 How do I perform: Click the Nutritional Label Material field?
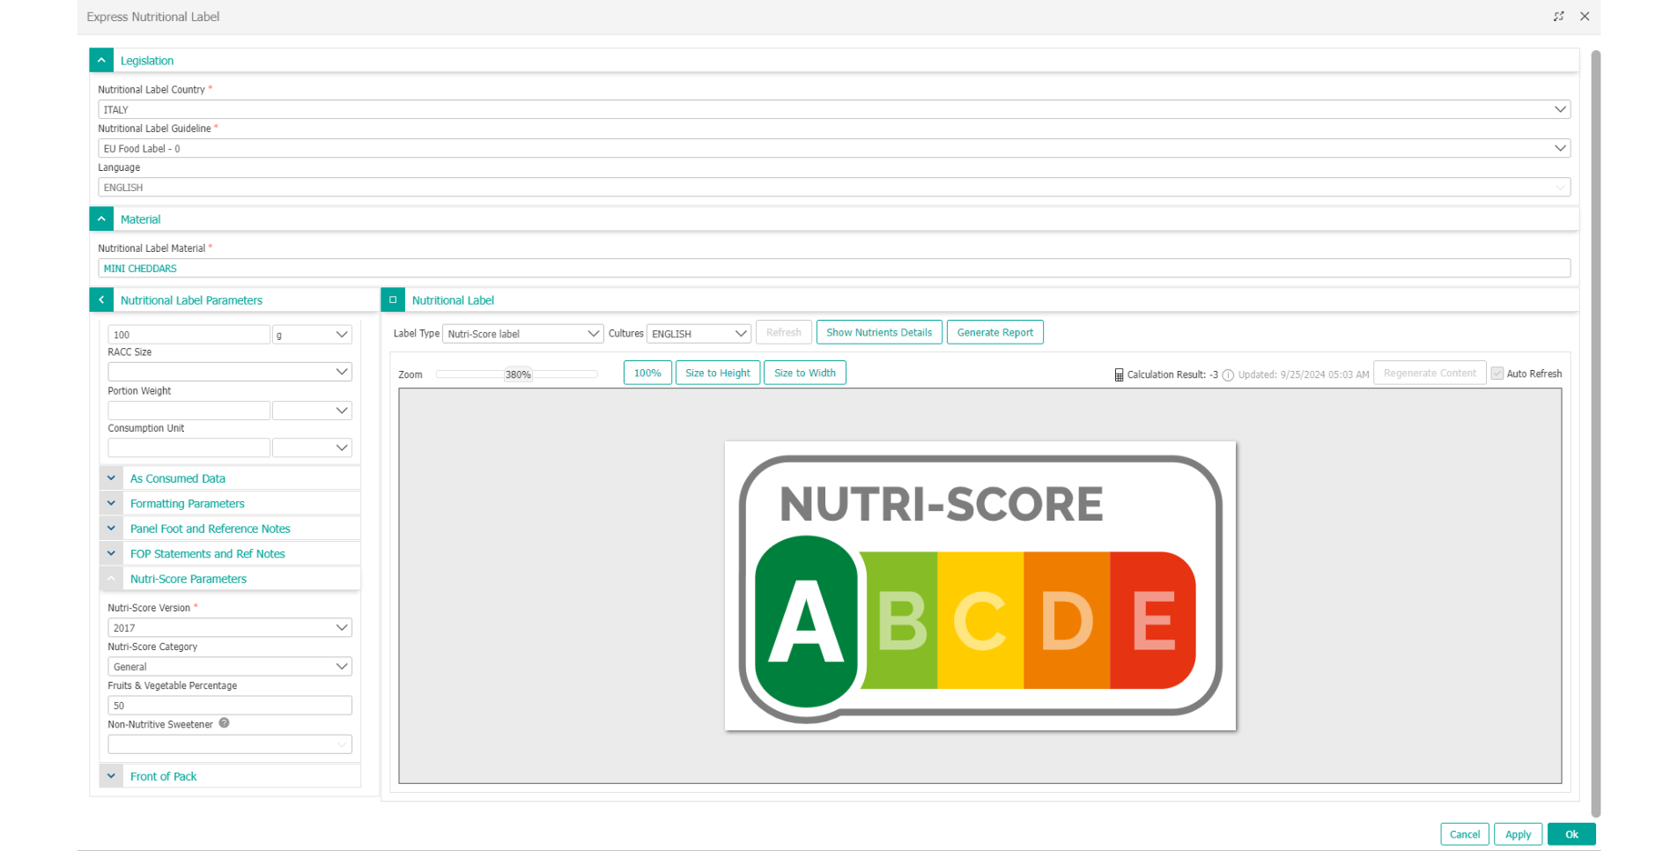coord(834,268)
